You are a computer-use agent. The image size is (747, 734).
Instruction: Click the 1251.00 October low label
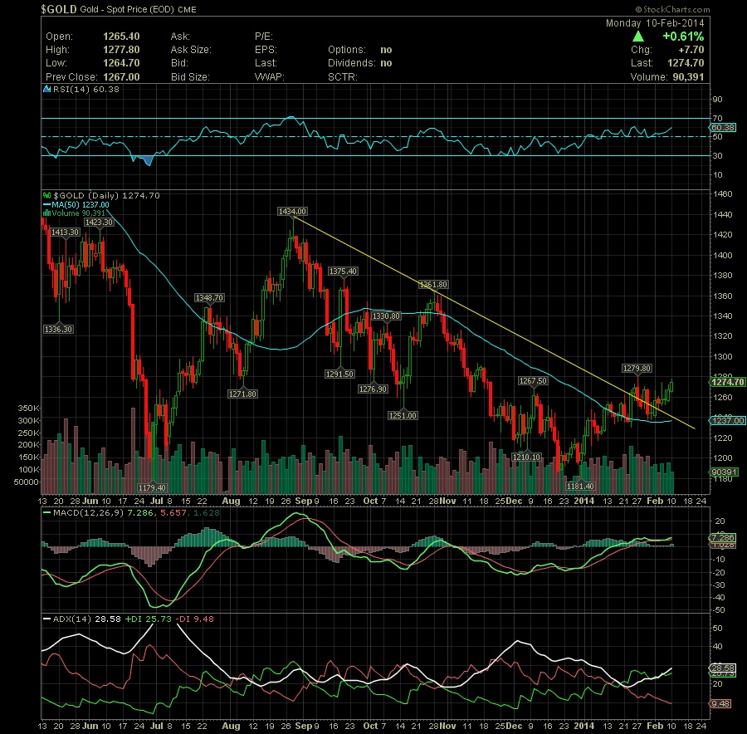click(x=403, y=415)
